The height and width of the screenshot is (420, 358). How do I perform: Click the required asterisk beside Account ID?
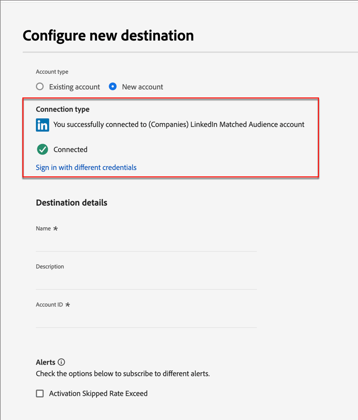click(68, 305)
